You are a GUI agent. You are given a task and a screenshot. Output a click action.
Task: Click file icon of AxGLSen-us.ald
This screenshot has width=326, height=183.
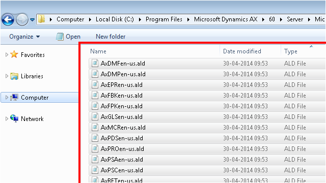point(95,116)
